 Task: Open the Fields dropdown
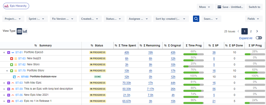[254, 19]
